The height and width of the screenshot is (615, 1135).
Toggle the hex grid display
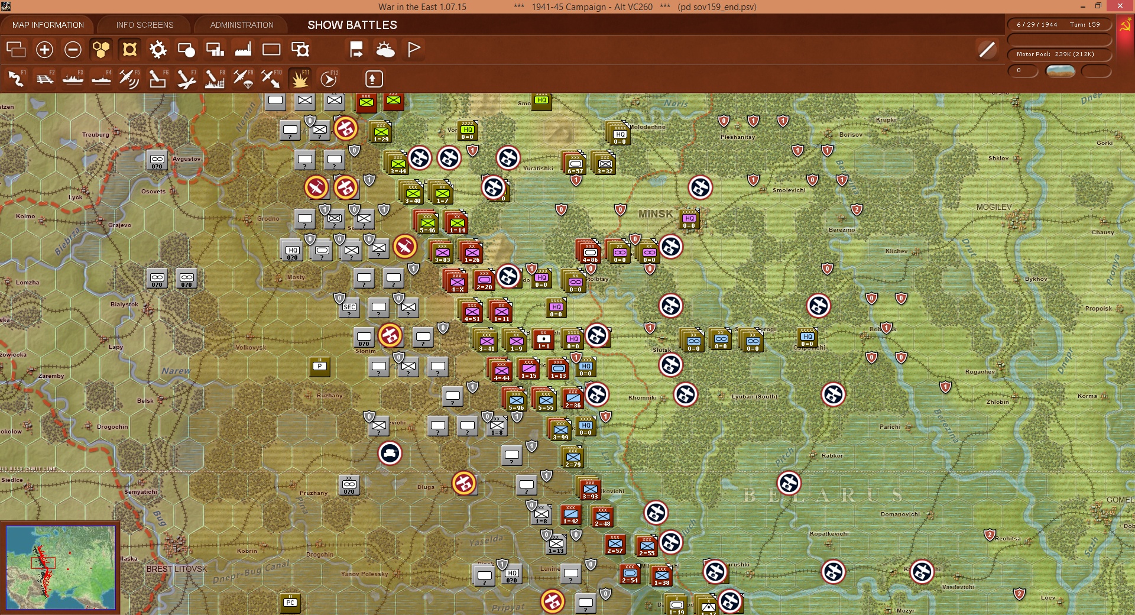(x=101, y=50)
